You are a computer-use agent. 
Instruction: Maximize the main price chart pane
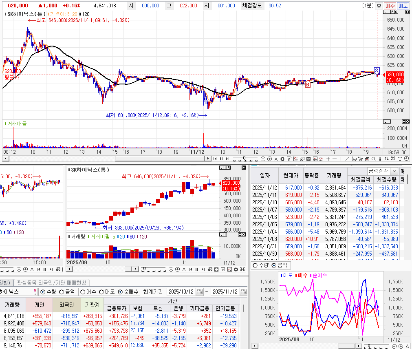tap(407, 12)
